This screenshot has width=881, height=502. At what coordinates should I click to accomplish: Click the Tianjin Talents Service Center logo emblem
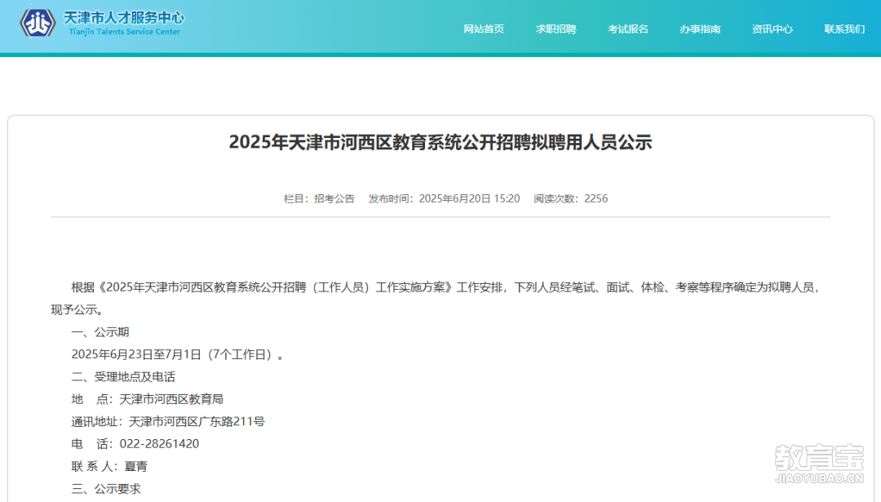click(x=38, y=23)
